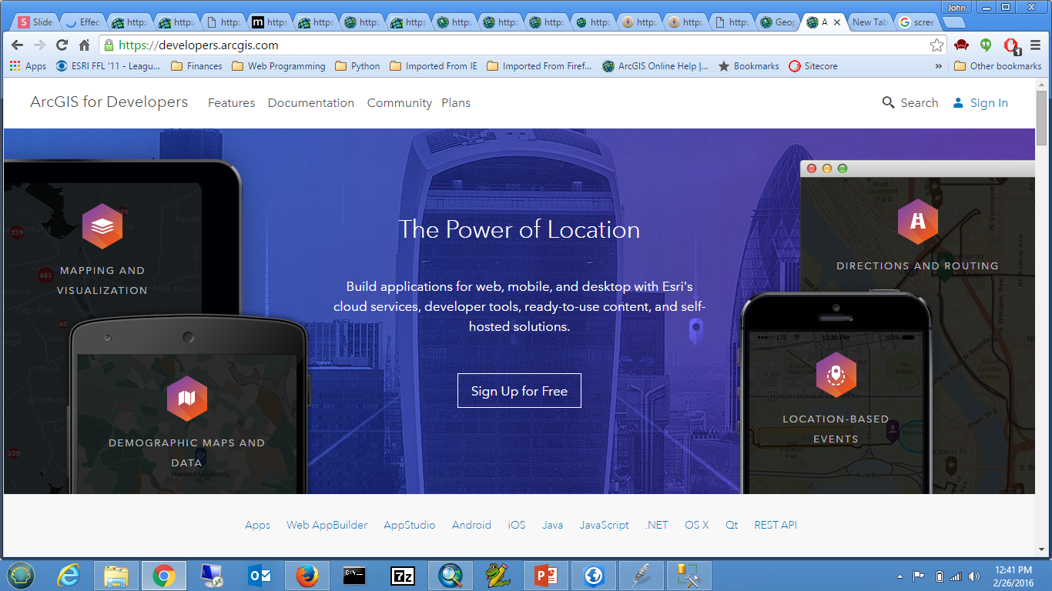Click the page vertical scrollbar thumb
This screenshot has width=1052, height=591.
click(x=1041, y=118)
